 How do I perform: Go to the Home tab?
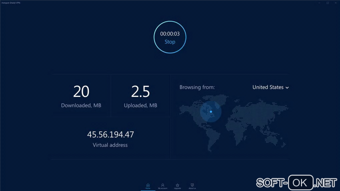pos(148,186)
